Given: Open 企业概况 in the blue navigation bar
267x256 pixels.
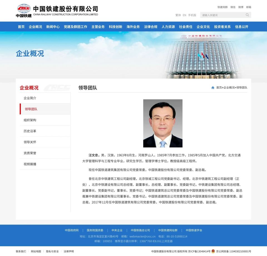Looking at the screenshot, I should (x=35, y=27).
